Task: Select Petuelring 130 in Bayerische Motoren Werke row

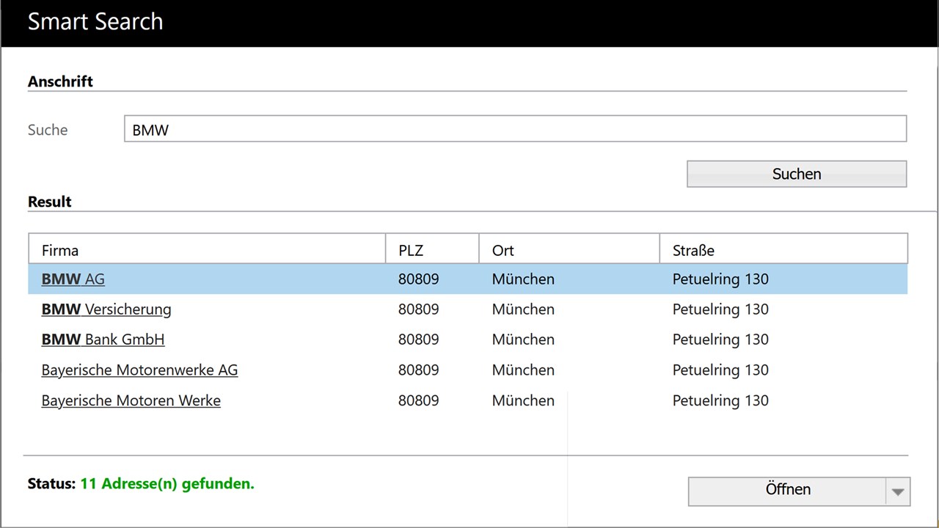Action: pyautogui.click(x=720, y=400)
